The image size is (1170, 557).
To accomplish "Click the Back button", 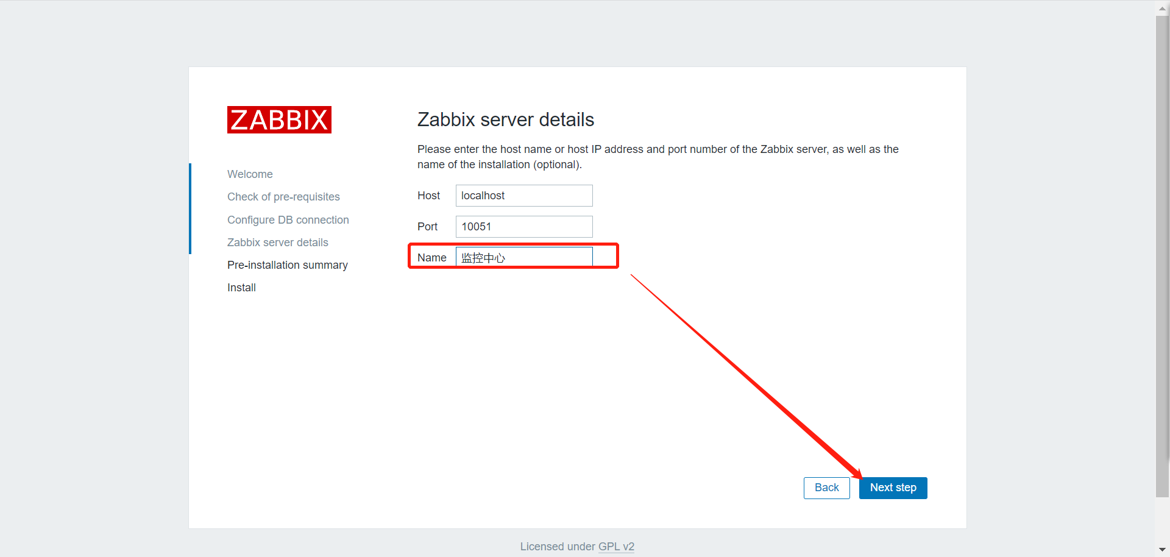I will [826, 488].
